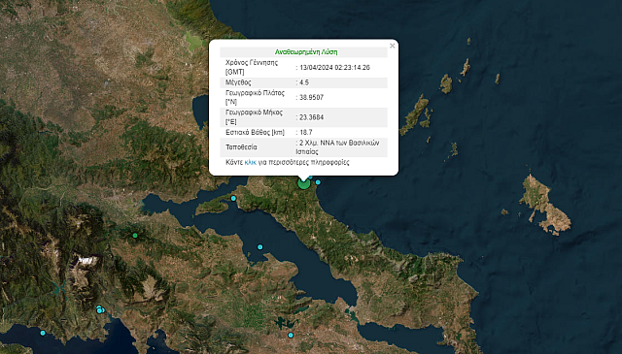Click the origin time 13/04/2024 02:23:14.26

coord(334,67)
